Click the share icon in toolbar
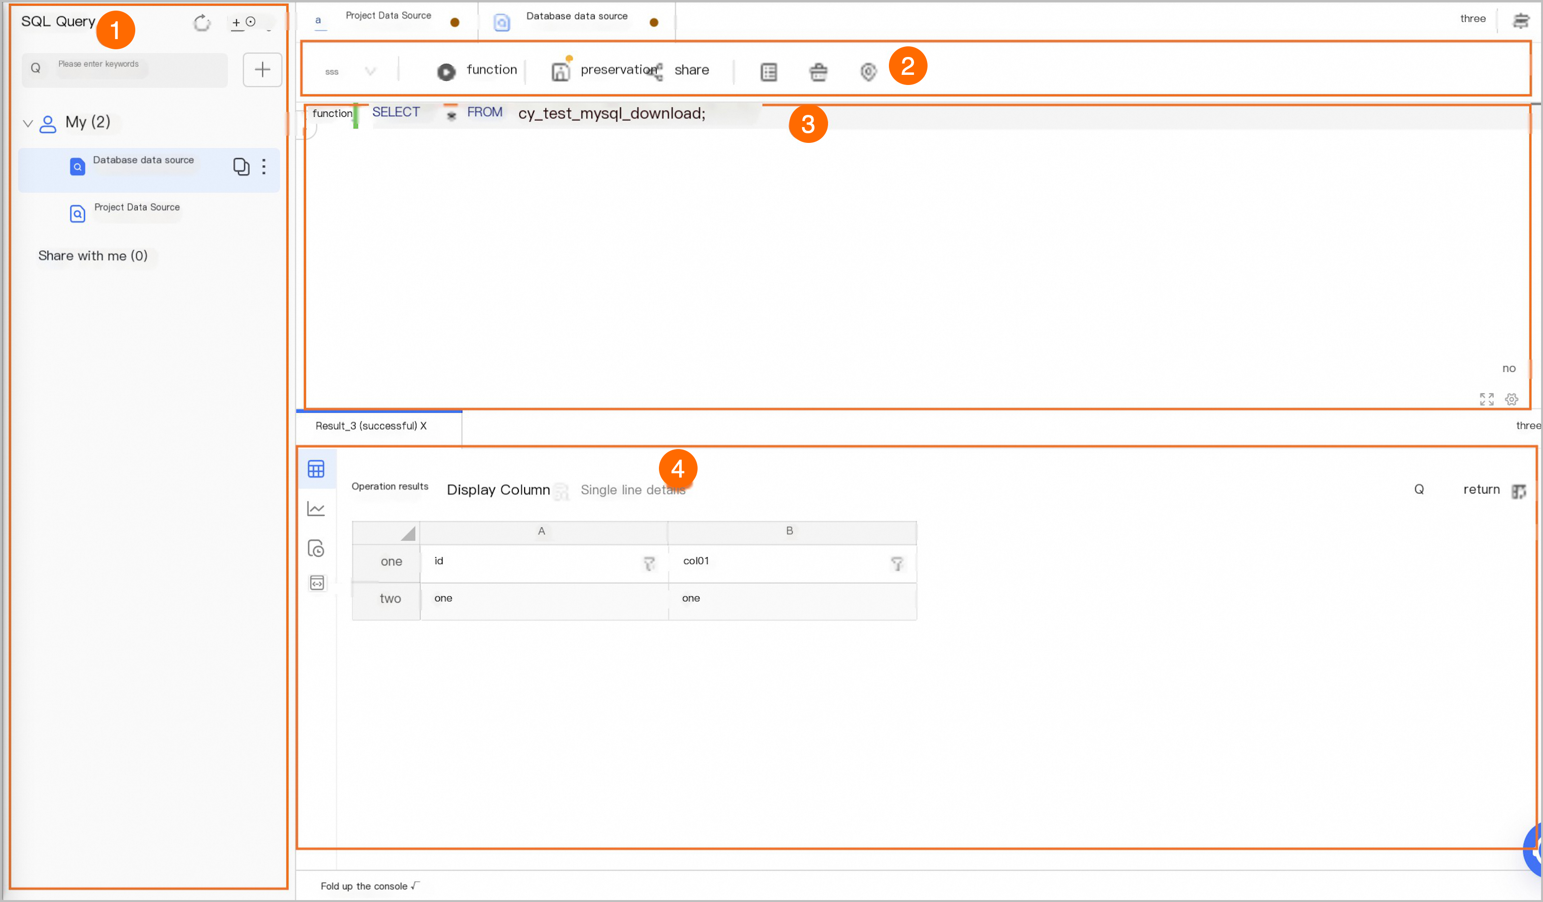The height and width of the screenshot is (902, 1543). [656, 71]
